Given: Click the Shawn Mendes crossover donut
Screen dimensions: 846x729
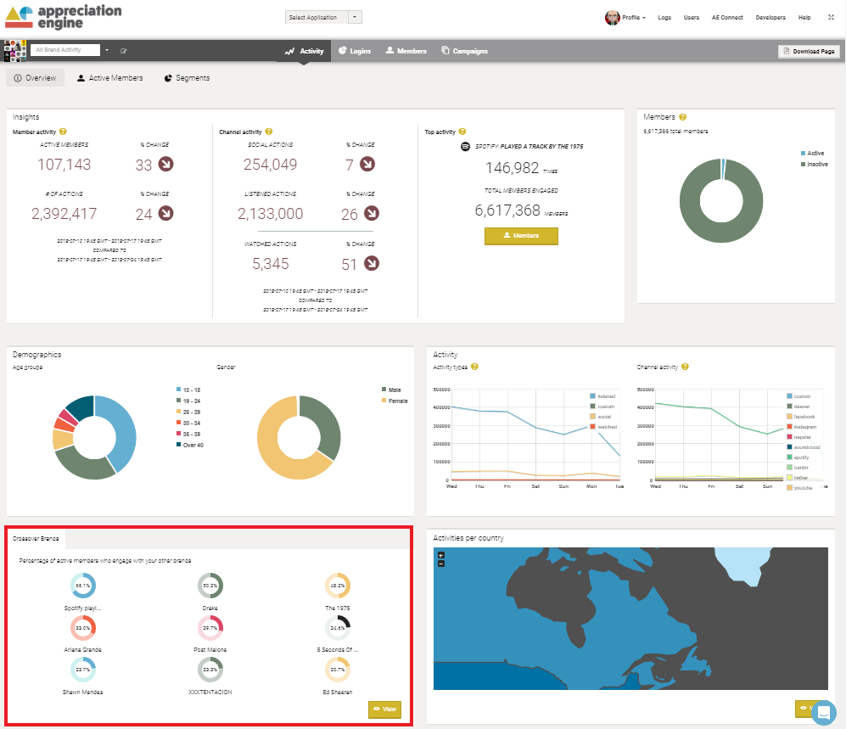Looking at the screenshot, I should [x=83, y=670].
